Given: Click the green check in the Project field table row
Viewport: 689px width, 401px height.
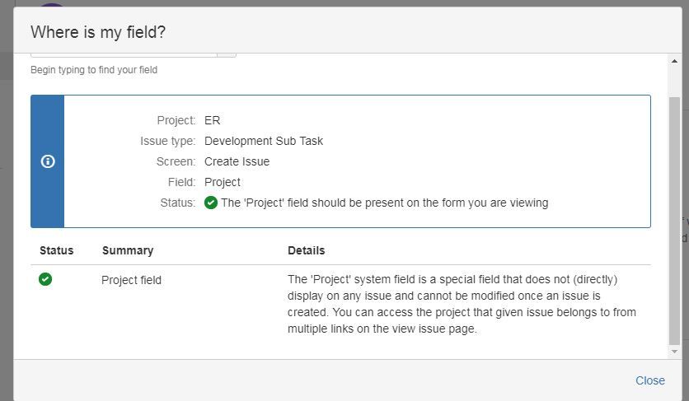Looking at the screenshot, I should coord(45,279).
